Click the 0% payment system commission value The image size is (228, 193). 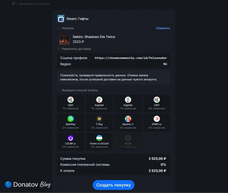163,165
